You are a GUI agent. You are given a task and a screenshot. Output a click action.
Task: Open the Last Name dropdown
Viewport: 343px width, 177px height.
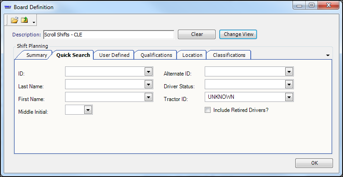(x=149, y=84)
